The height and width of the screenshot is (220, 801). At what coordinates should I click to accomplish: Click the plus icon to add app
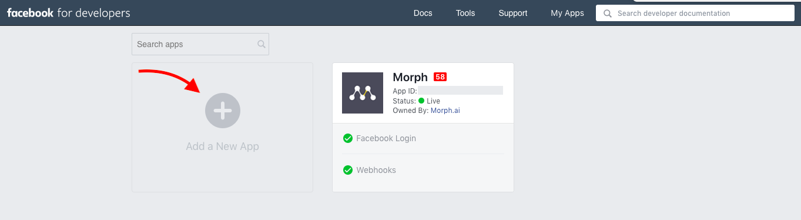(x=222, y=110)
